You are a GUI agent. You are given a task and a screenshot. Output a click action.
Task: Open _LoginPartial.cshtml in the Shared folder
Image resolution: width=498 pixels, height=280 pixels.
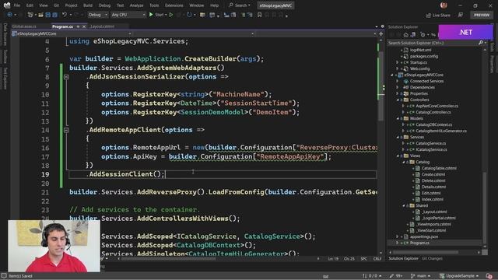click(x=439, y=218)
